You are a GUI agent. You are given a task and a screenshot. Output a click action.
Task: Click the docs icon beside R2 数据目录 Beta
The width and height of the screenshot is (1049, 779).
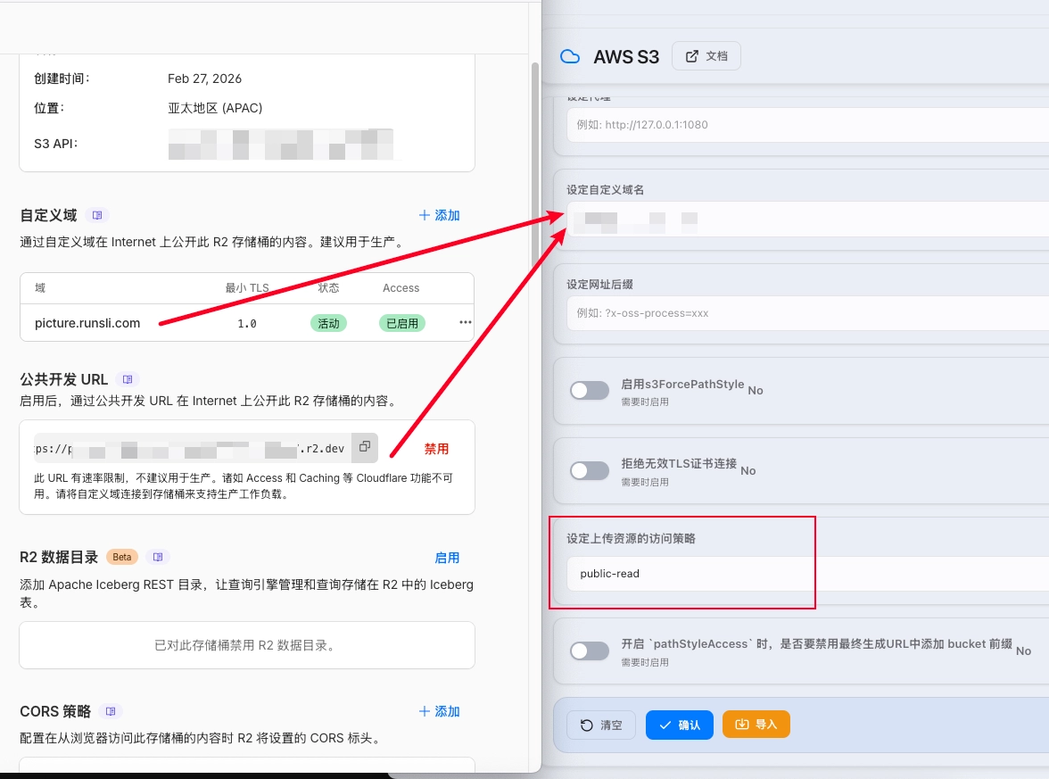pos(158,557)
